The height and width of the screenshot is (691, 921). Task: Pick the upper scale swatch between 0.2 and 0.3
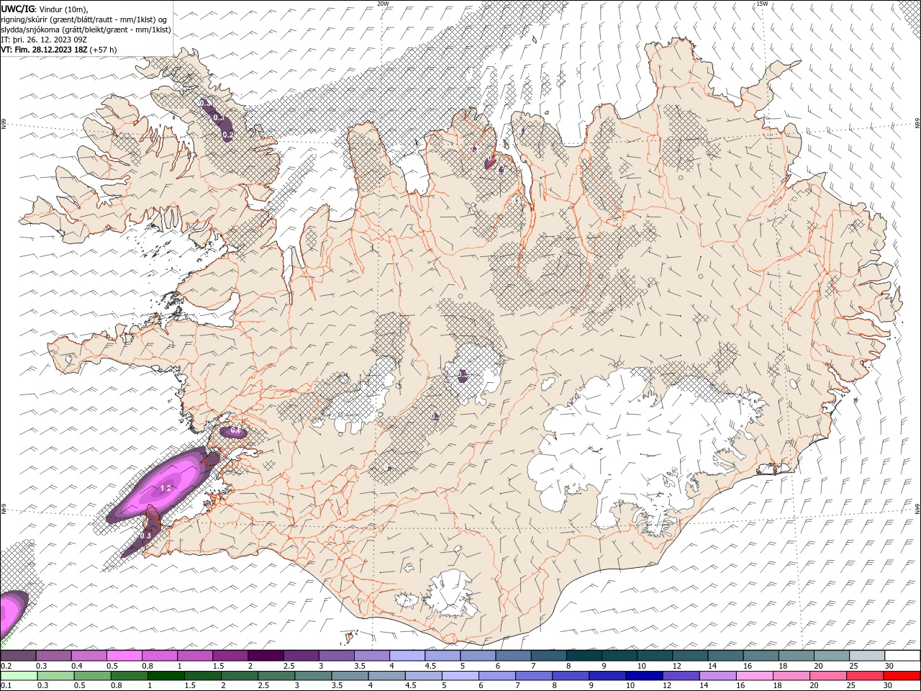pyautogui.click(x=18, y=655)
